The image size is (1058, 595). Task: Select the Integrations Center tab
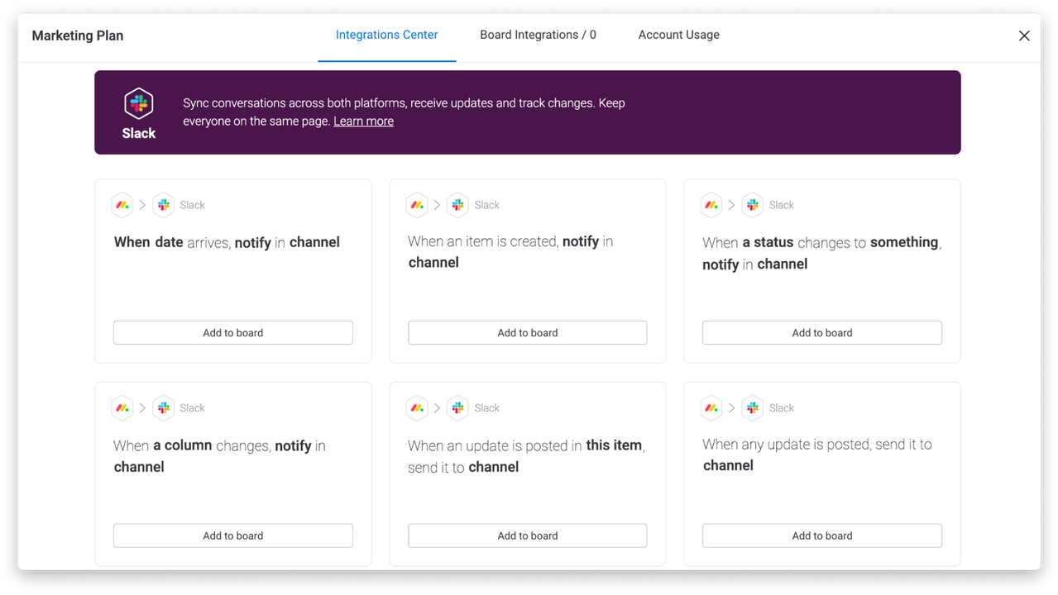pos(386,36)
